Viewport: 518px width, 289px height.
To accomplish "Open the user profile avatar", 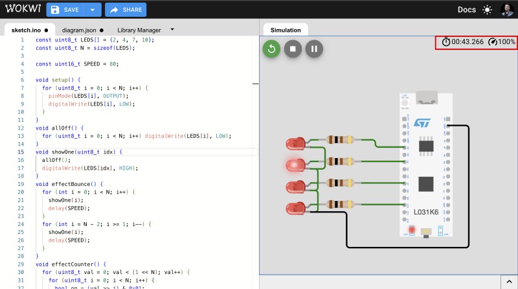I will click(x=507, y=10).
